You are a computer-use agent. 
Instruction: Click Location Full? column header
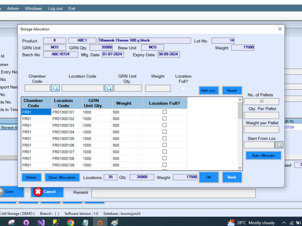point(165,103)
